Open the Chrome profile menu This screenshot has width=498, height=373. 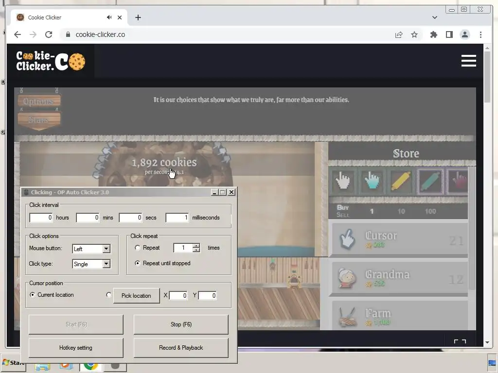pyautogui.click(x=464, y=34)
